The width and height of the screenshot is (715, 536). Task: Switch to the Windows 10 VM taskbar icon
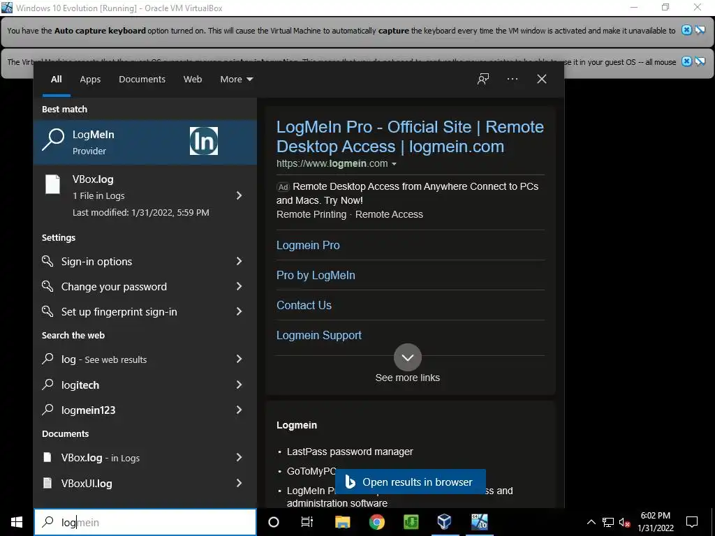pyautogui.click(x=479, y=522)
